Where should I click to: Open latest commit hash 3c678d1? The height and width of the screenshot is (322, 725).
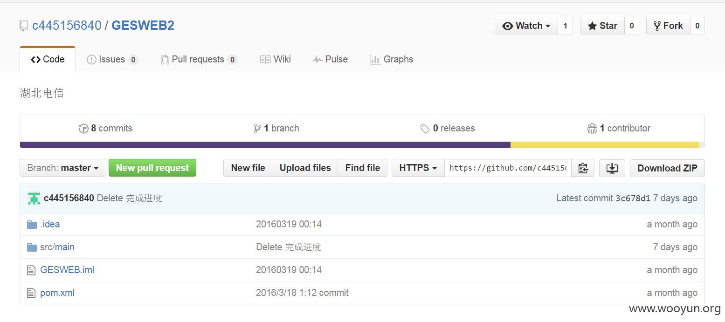(x=633, y=199)
